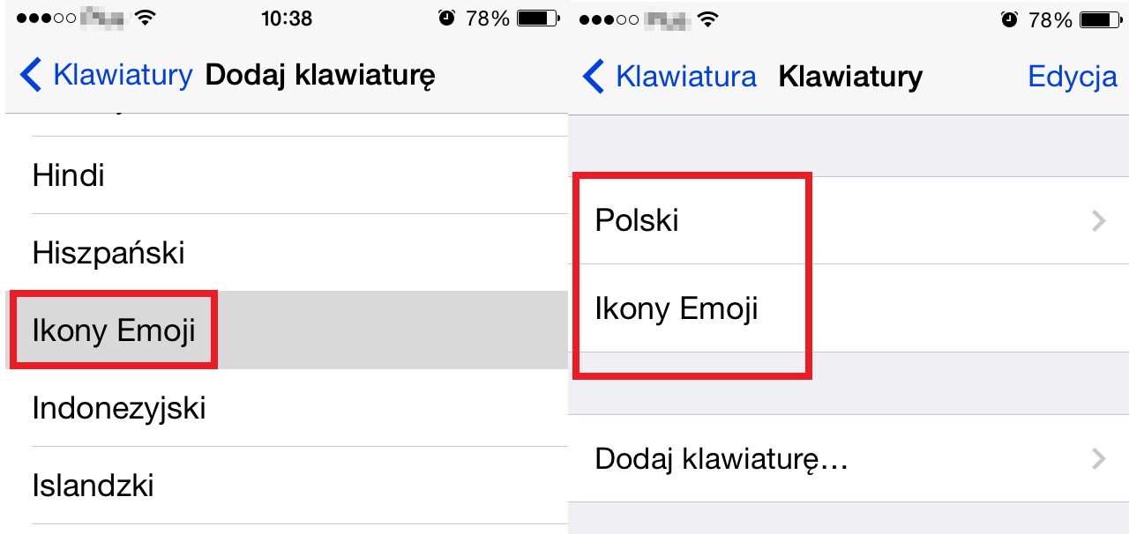Return to Klawiatura settings link
This screenshot has width=1129, height=534.
pos(686,77)
